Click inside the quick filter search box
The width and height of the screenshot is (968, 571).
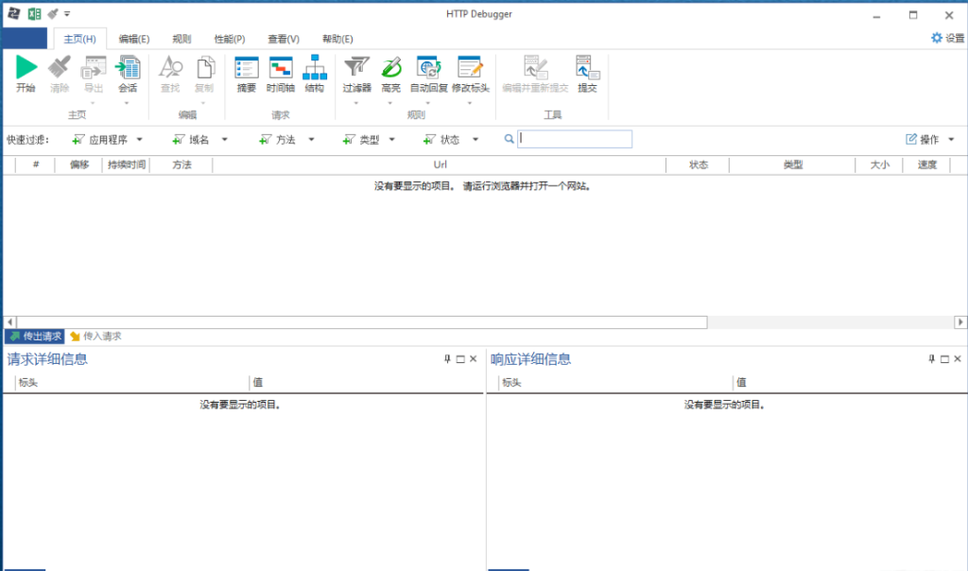coord(575,138)
